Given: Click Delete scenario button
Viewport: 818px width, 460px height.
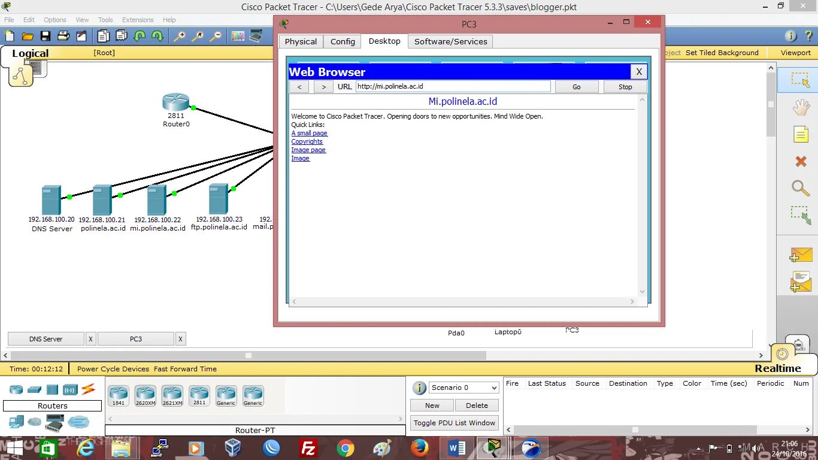Looking at the screenshot, I should pos(477,405).
